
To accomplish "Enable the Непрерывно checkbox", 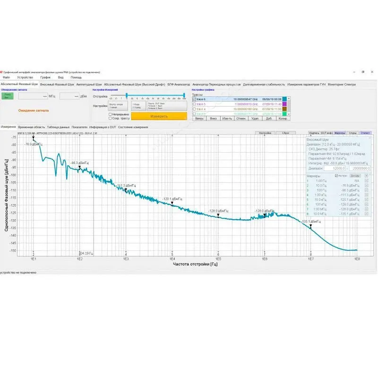I will tap(110, 114).
